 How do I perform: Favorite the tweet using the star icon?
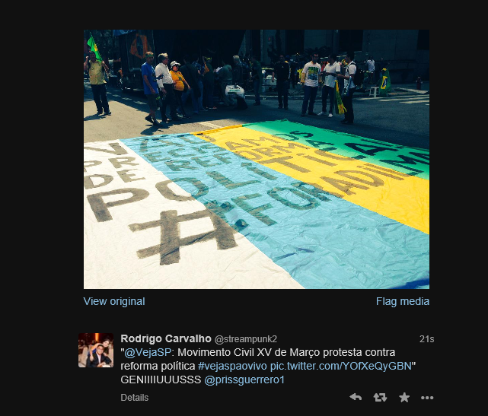click(404, 397)
